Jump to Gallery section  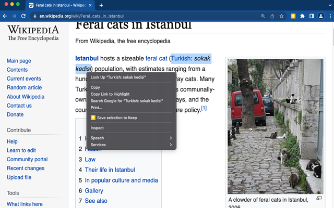pos(94,191)
